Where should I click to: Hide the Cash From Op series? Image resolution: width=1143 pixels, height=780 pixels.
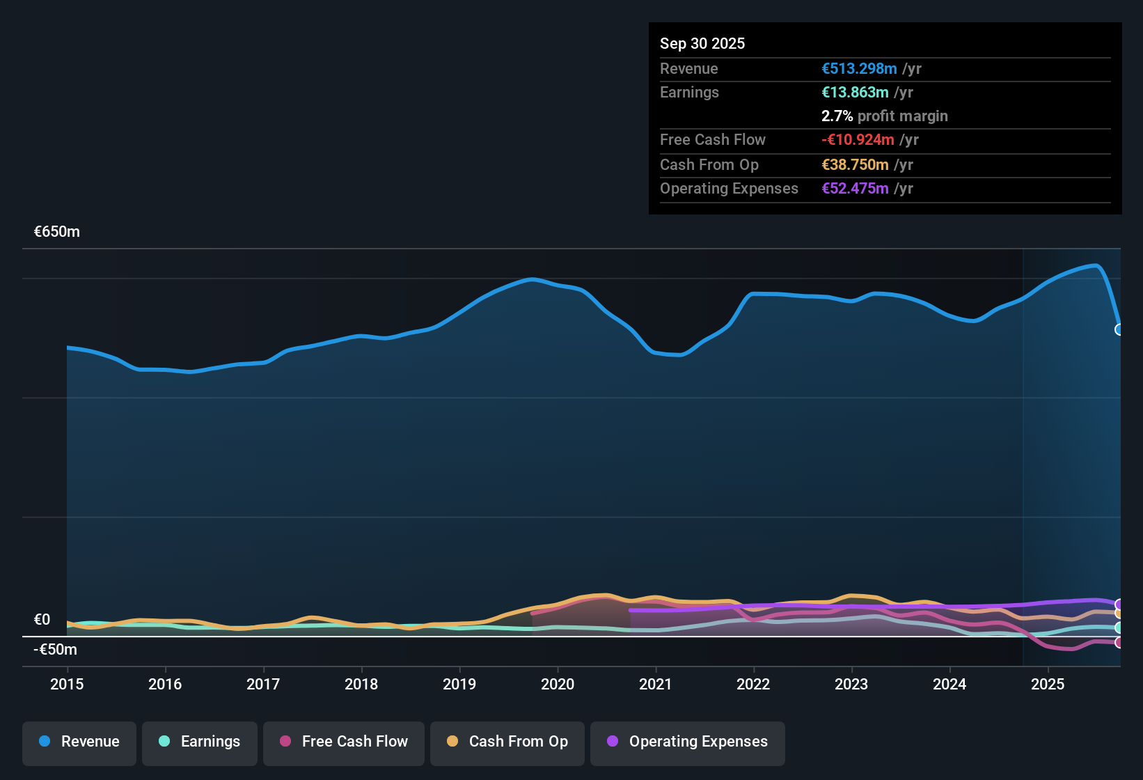click(x=507, y=742)
